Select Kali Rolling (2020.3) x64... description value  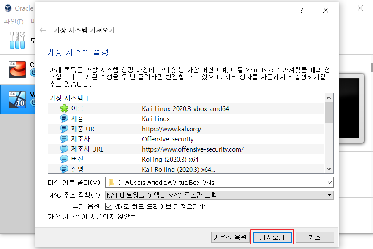point(178,169)
